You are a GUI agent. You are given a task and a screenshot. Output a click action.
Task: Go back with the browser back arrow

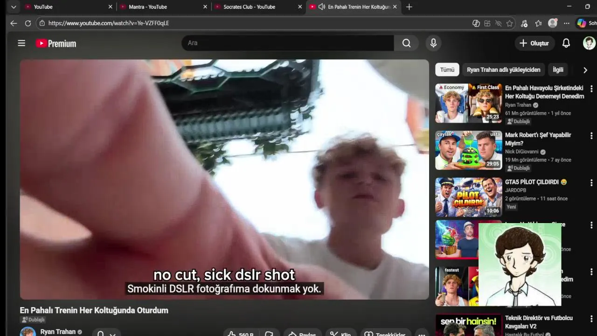click(14, 23)
